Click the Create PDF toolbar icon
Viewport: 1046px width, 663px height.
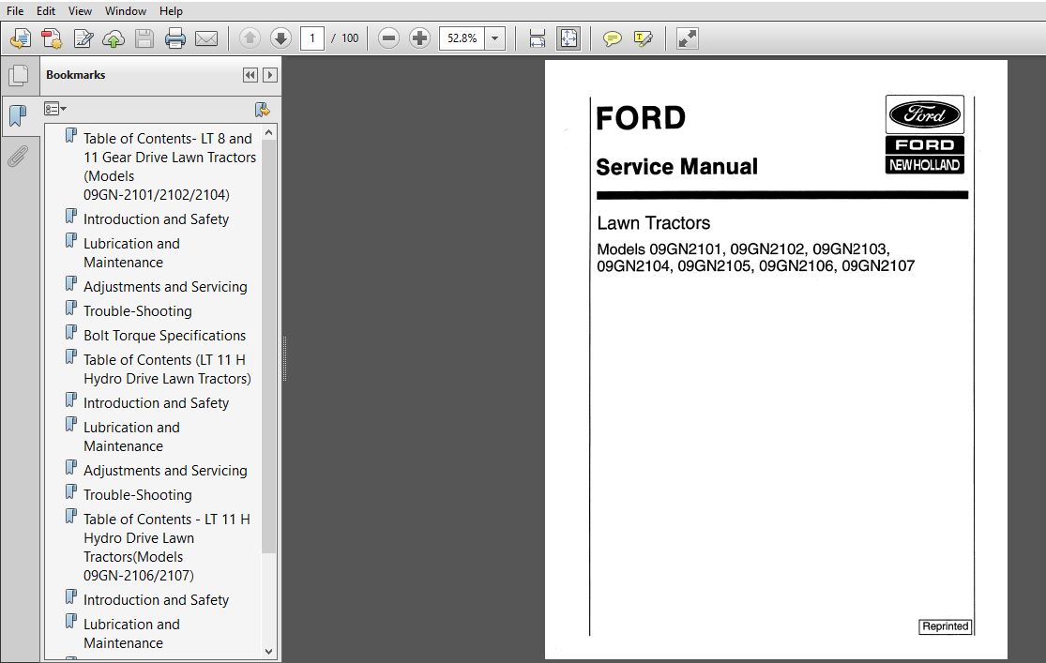click(20, 38)
